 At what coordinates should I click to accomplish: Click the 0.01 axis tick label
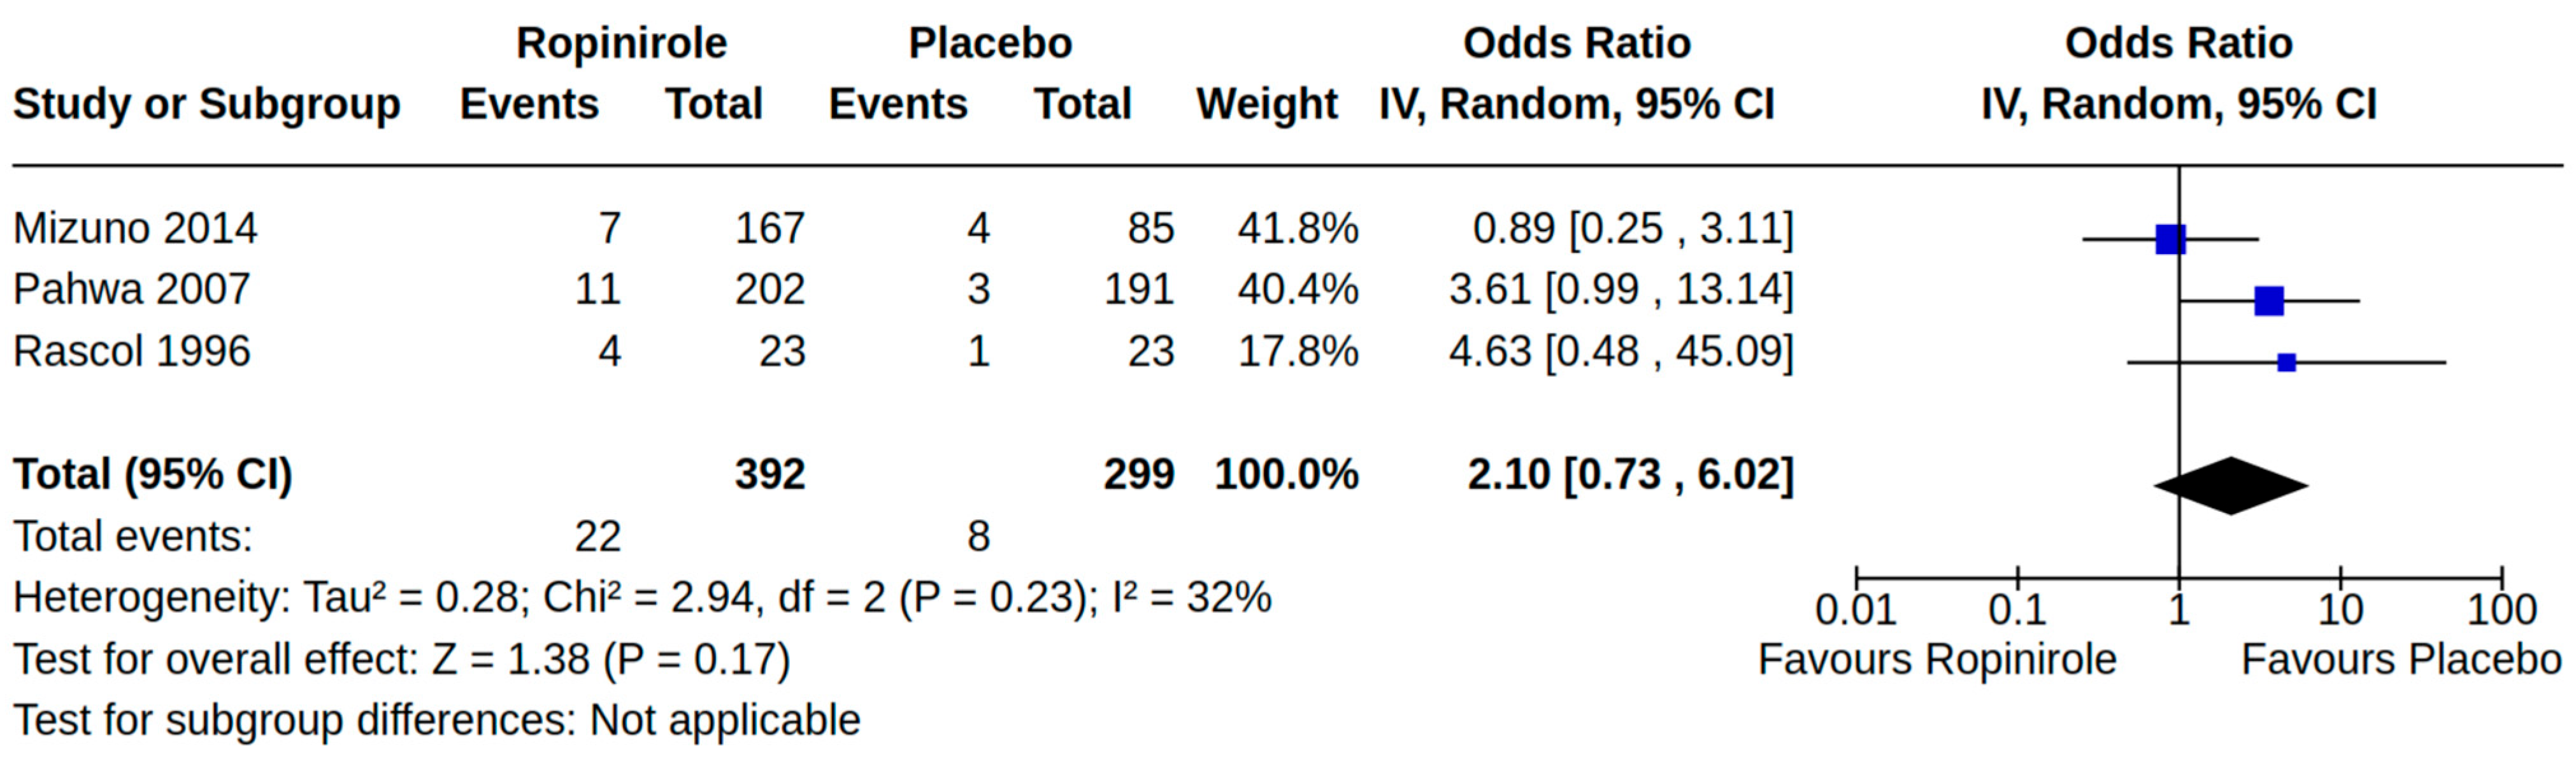click(1855, 610)
